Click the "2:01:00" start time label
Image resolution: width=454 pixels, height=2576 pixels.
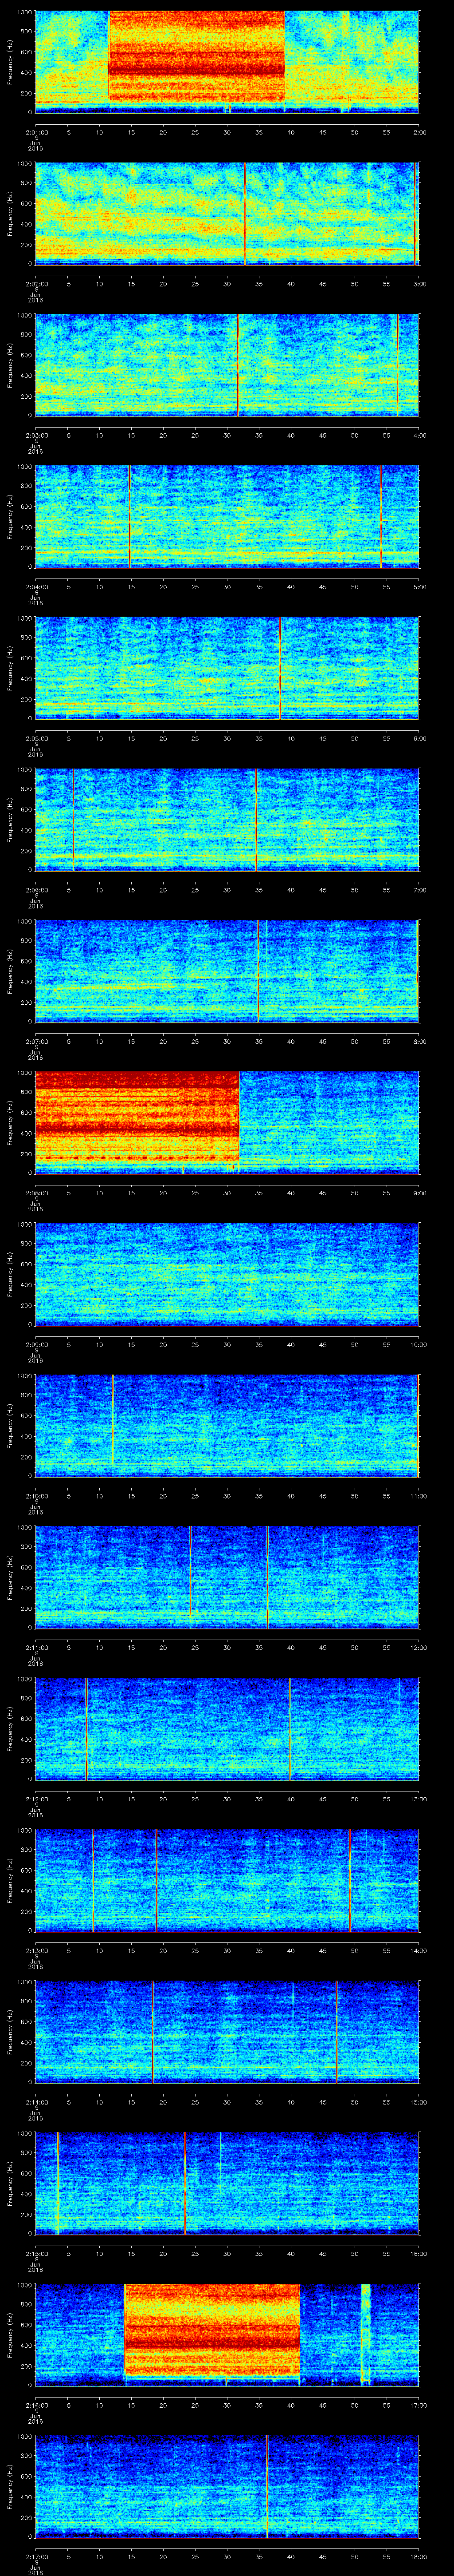click(x=36, y=132)
